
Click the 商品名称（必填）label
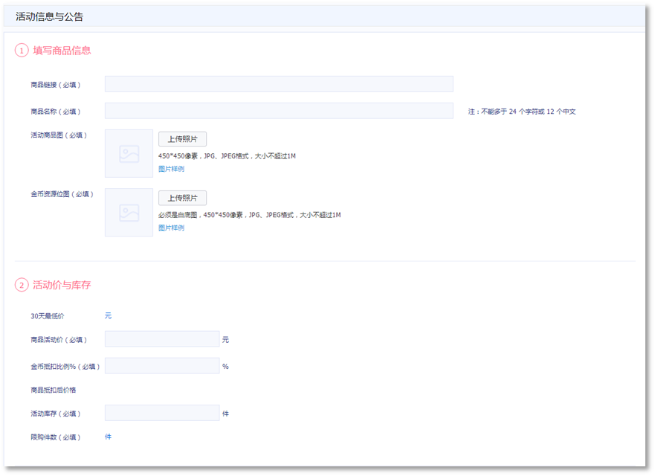(55, 112)
